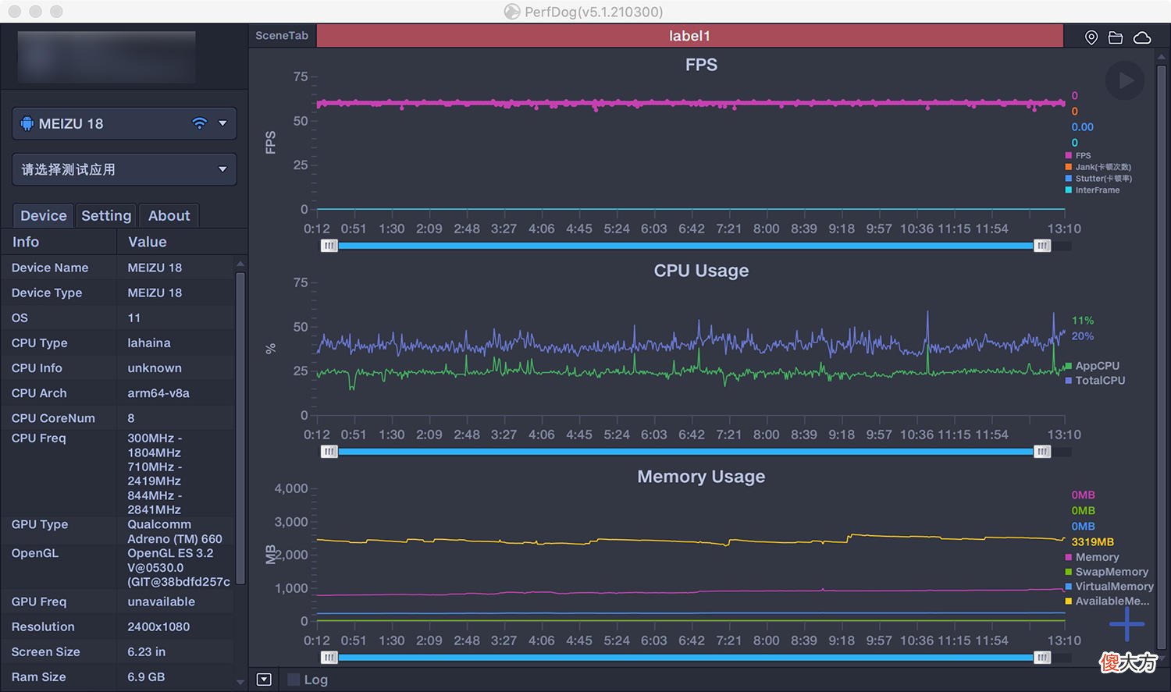
Task: Toggle the SwapMemory legend series
Action: [1106, 572]
